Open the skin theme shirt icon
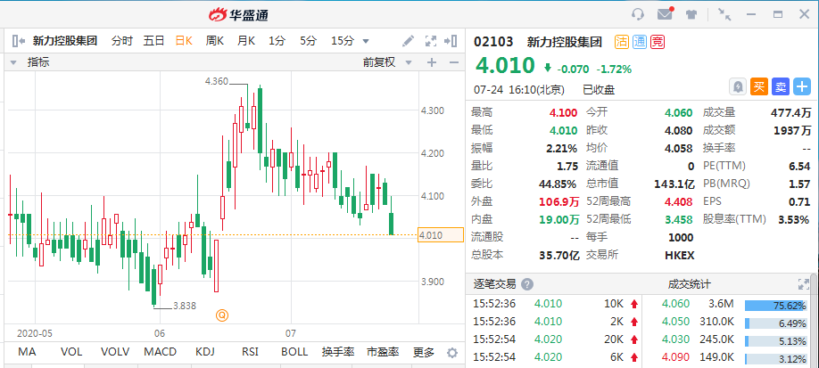The image size is (819, 368). pos(691,14)
